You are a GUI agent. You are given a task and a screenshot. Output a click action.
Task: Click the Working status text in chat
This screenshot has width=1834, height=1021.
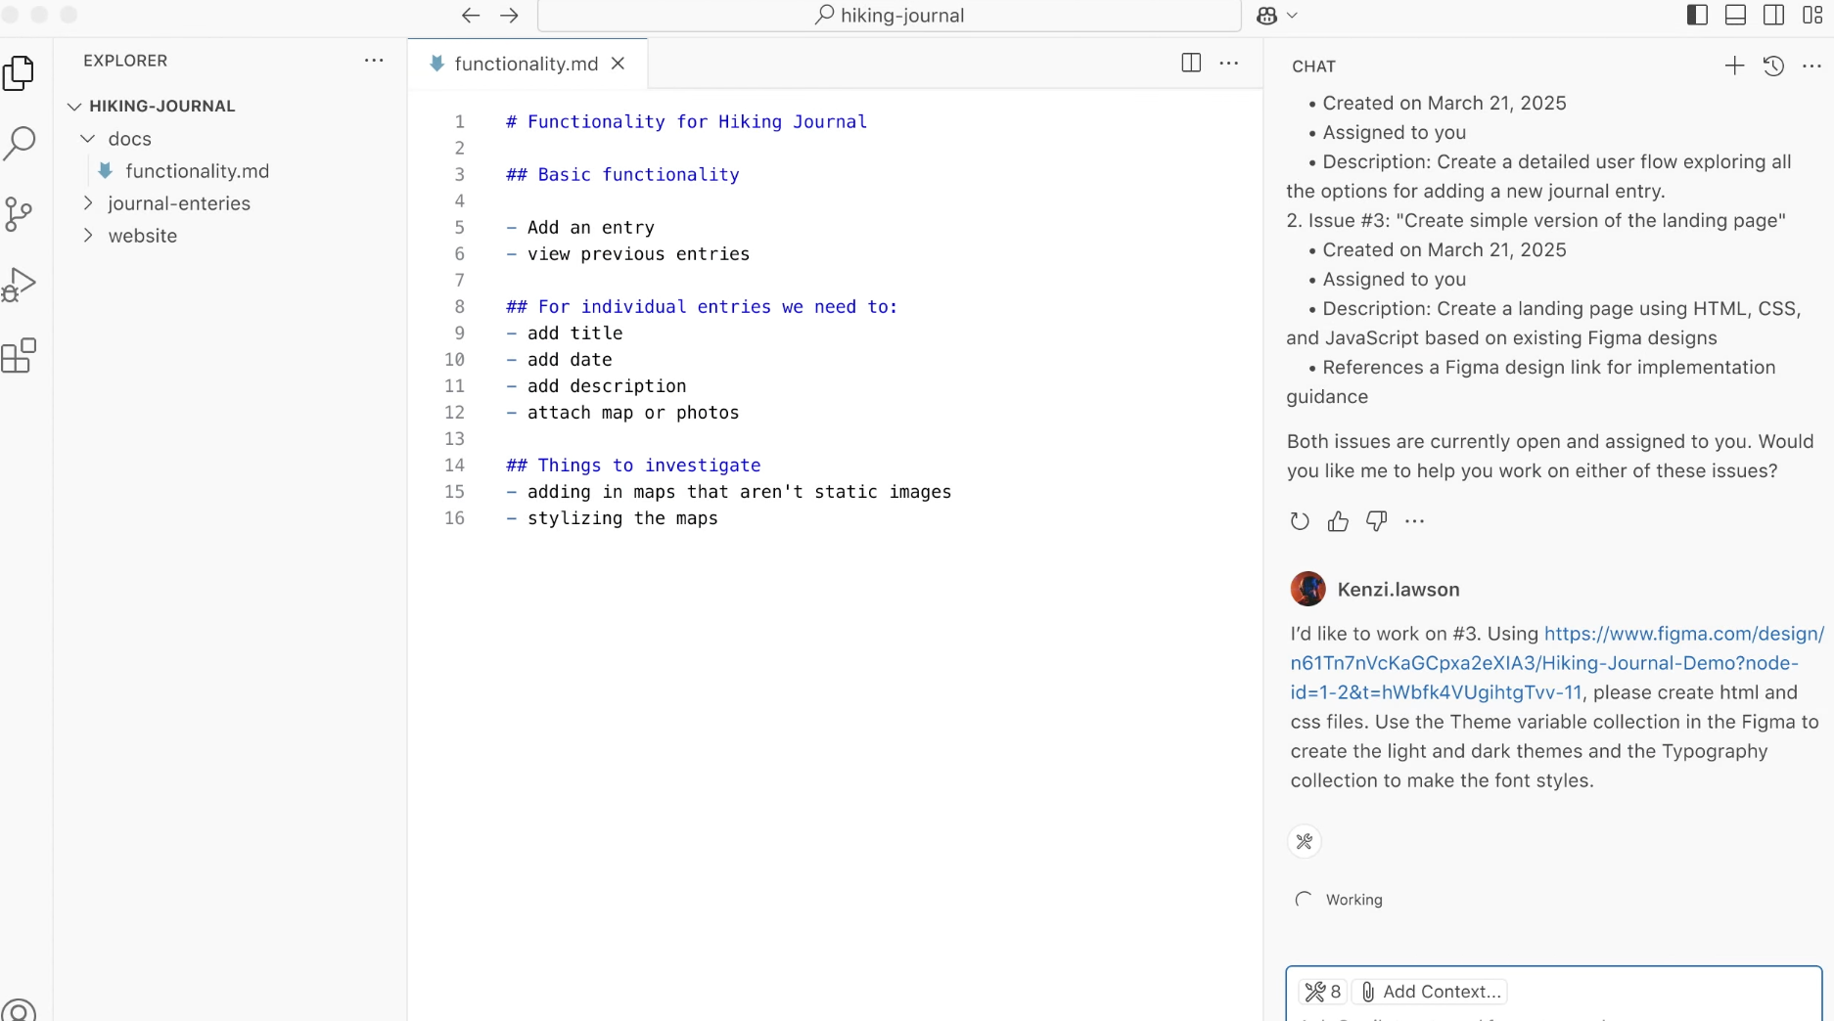(1353, 900)
